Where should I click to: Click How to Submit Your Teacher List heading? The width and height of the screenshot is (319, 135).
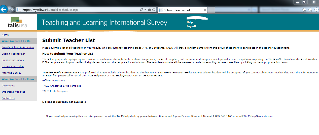click(x=68, y=54)
